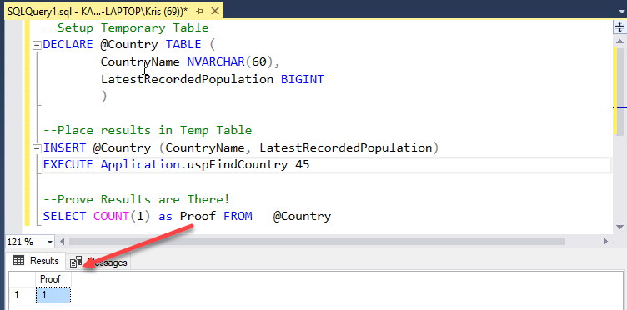Click the vertical scrollbar up arrow
This screenshot has width=627, height=310.
tap(619, 41)
